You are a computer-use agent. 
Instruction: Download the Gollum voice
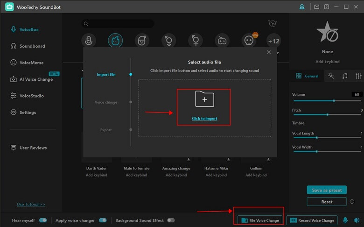268,159
